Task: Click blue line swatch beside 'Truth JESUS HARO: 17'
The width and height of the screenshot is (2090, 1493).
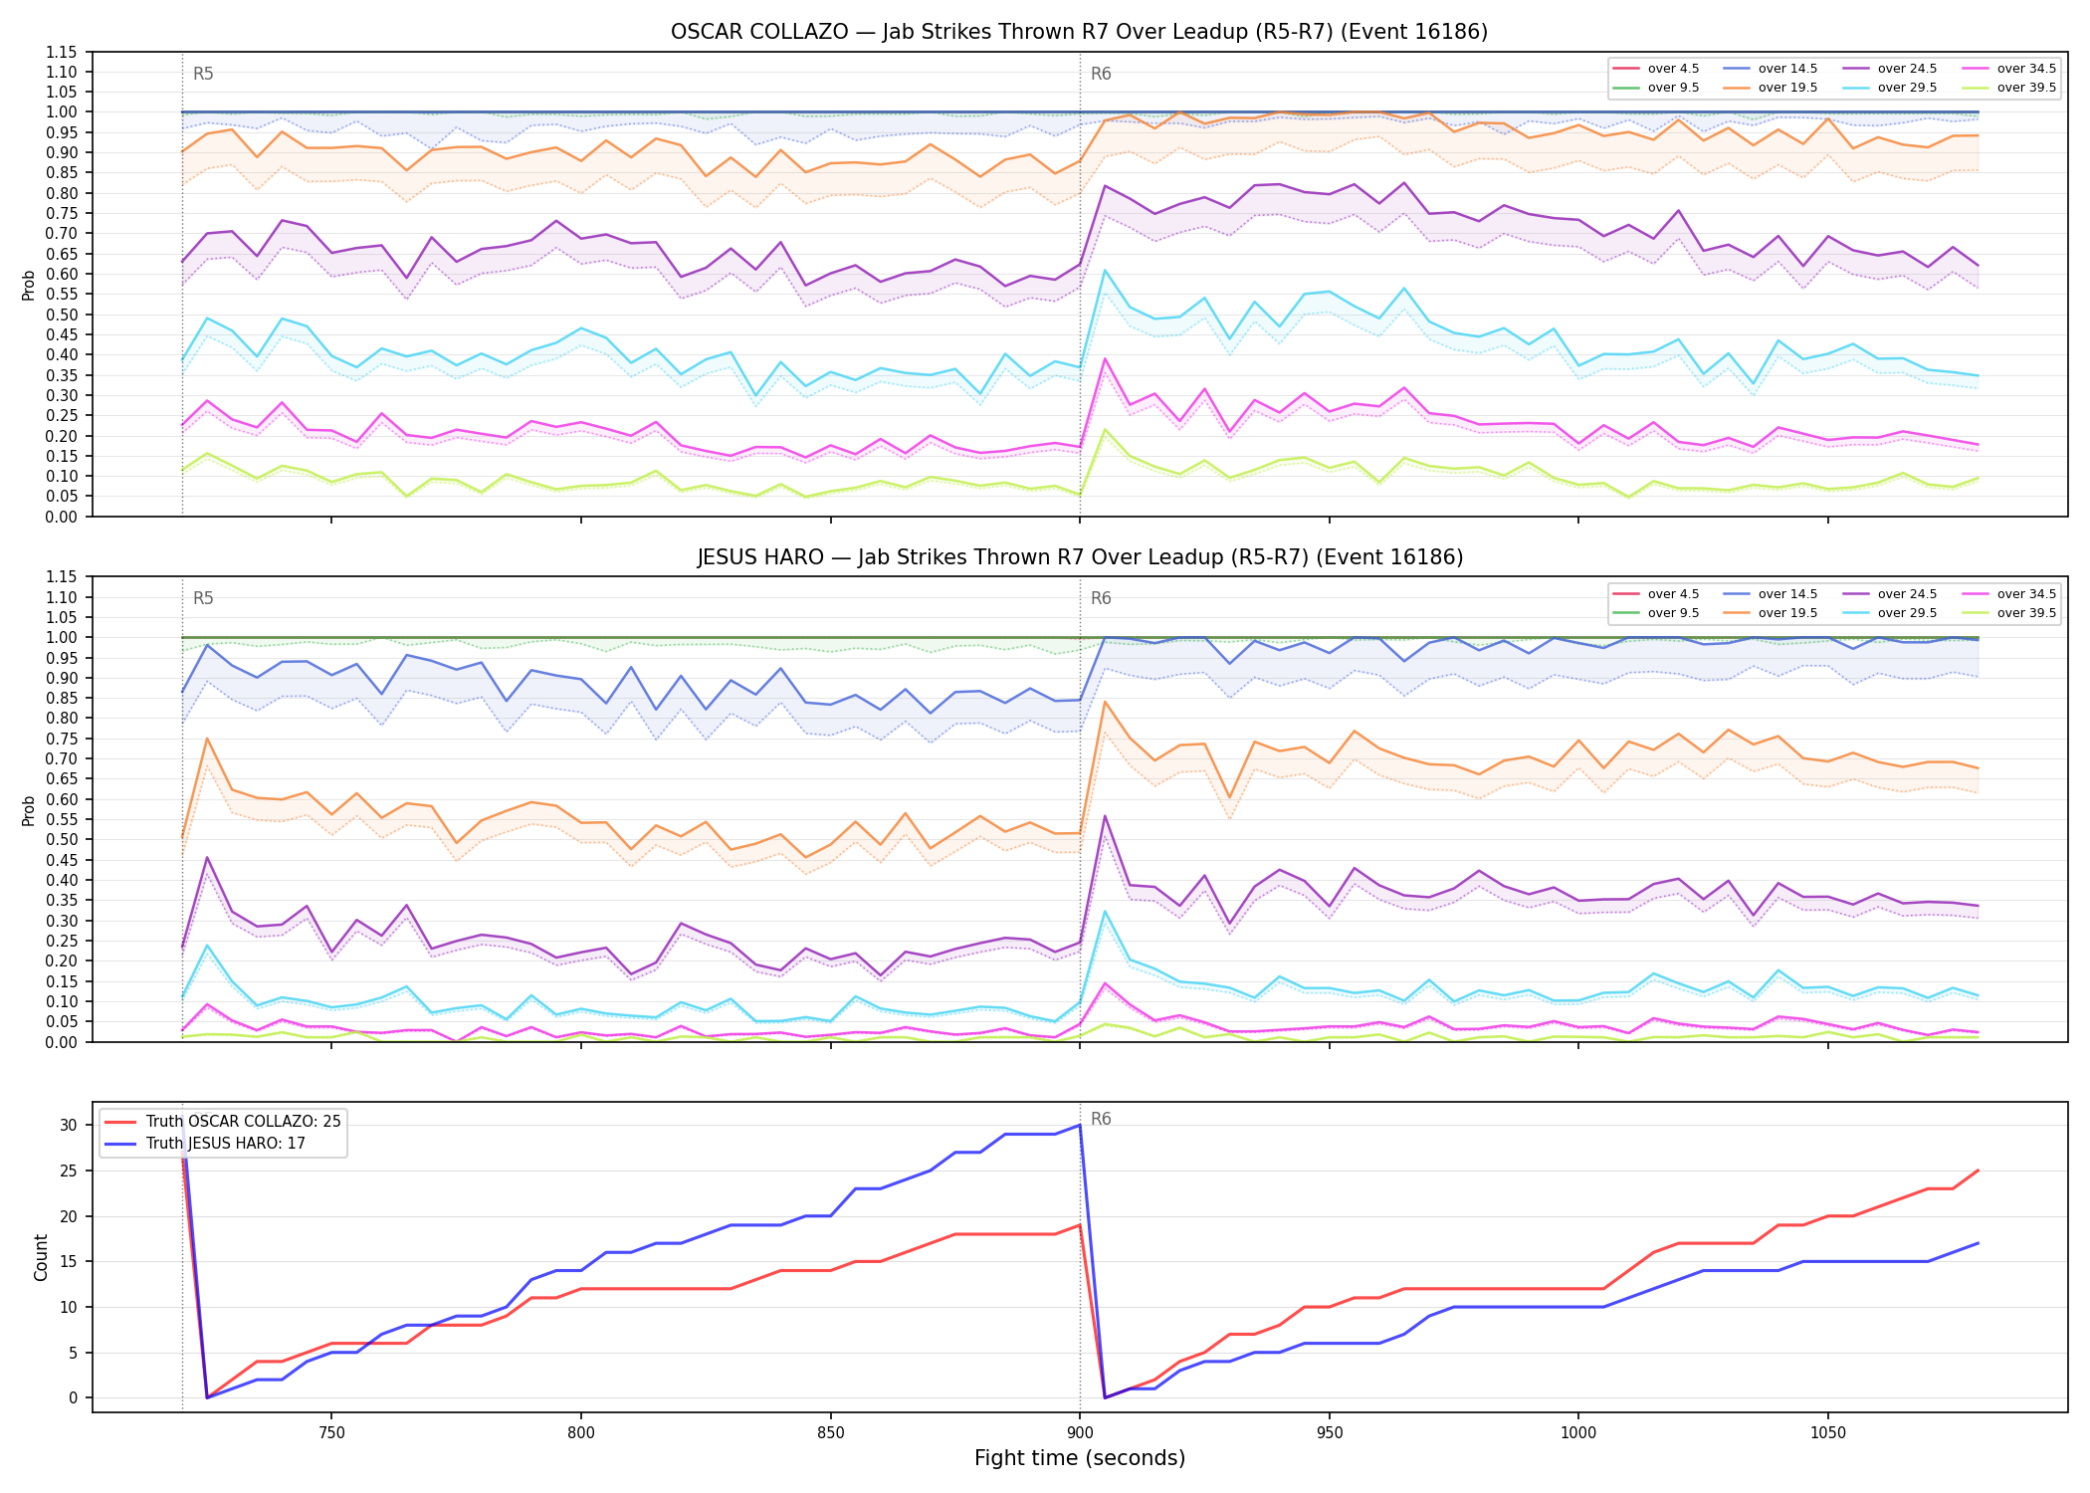Action: click(x=121, y=1144)
